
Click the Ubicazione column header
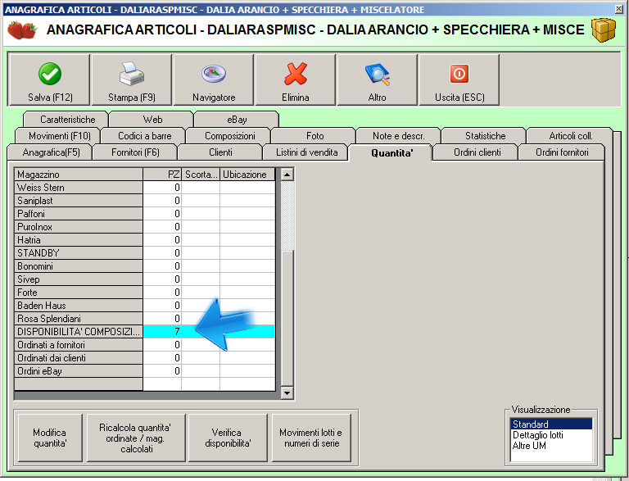click(x=247, y=175)
